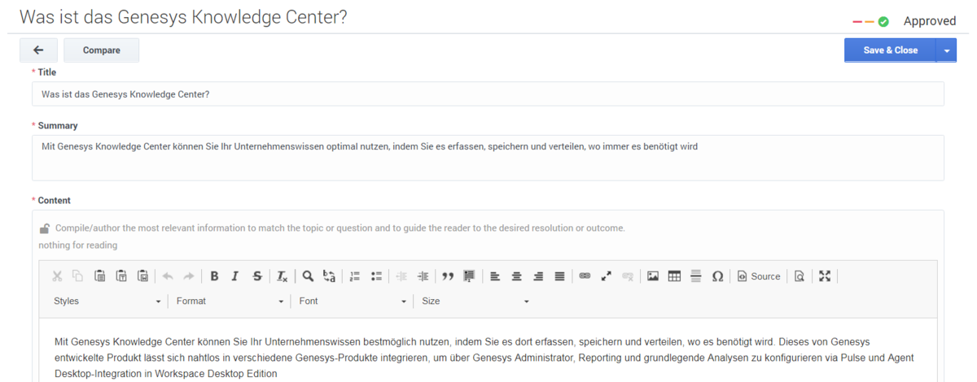Click the green Approved status checkmark

[883, 22]
